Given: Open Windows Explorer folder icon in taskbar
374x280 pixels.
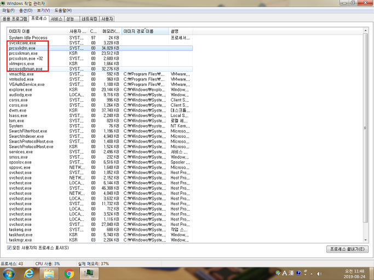Looking at the screenshot, I should [49, 273].
